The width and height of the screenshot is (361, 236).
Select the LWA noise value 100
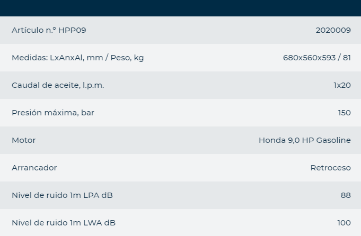[x=344, y=223]
